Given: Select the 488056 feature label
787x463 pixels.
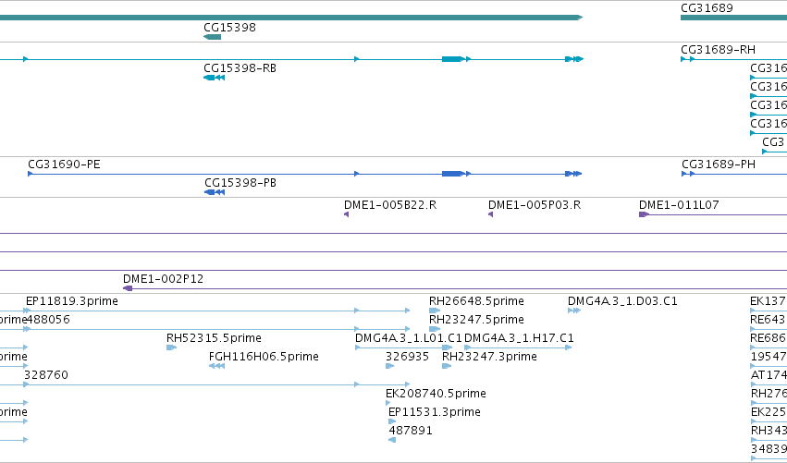Looking at the screenshot, I should (48, 320).
